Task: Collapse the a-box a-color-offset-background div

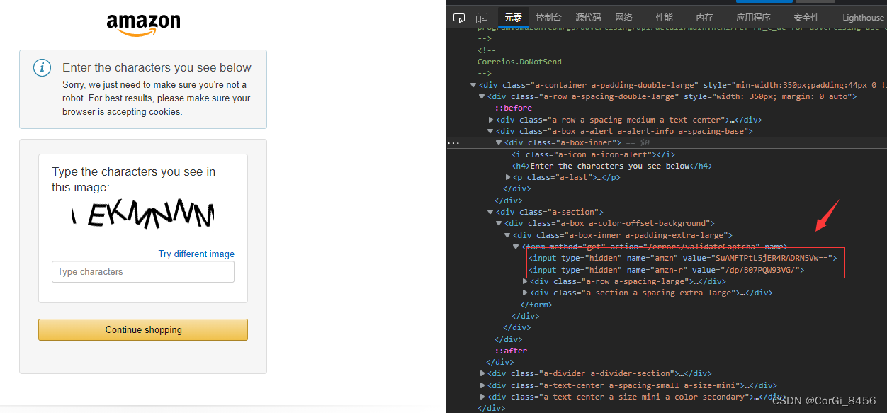Action: [499, 223]
